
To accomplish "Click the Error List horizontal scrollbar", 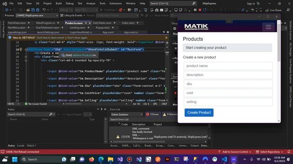I will [x=139, y=142].
